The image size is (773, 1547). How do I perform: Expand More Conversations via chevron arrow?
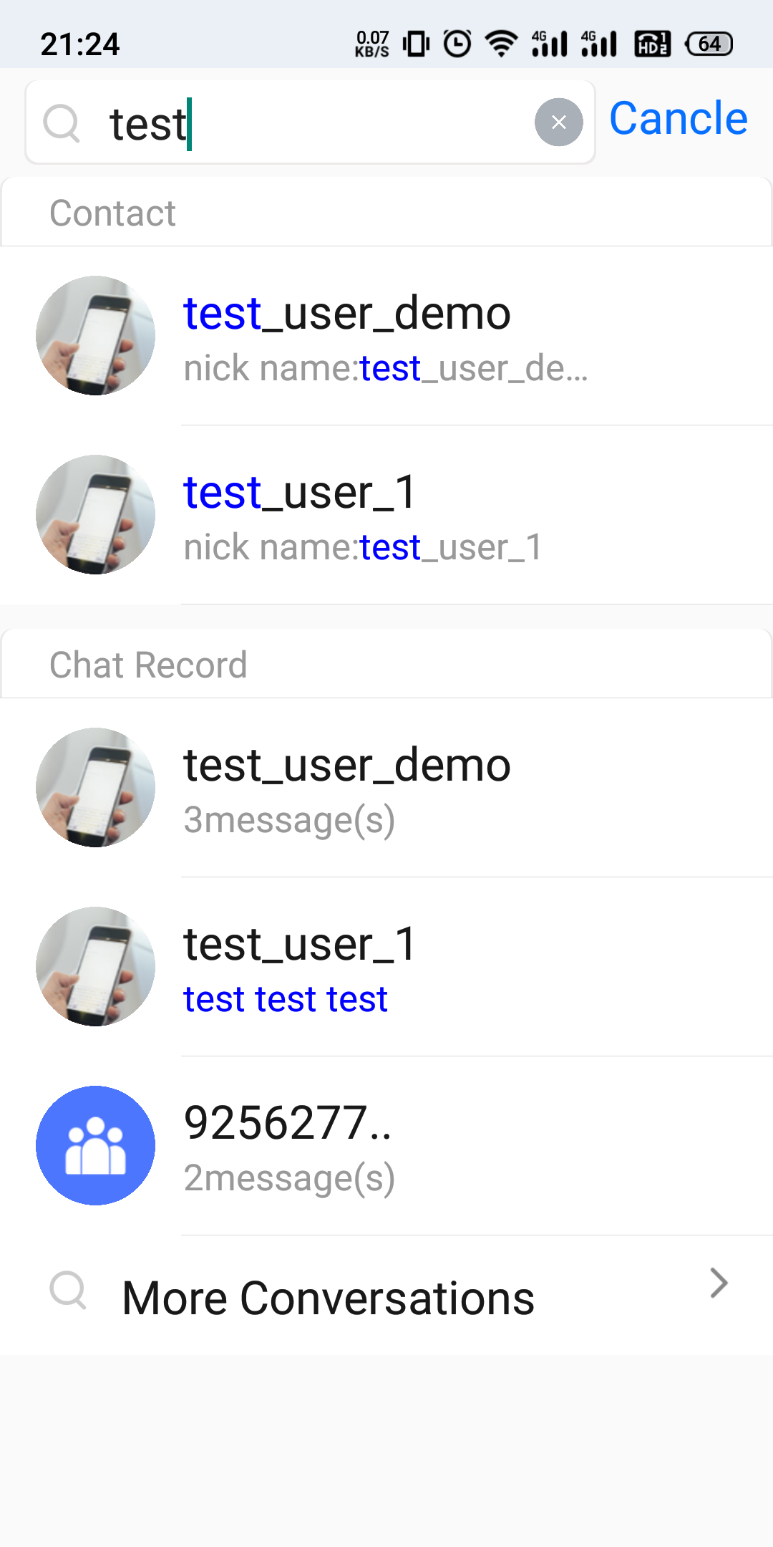click(x=719, y=1283)
